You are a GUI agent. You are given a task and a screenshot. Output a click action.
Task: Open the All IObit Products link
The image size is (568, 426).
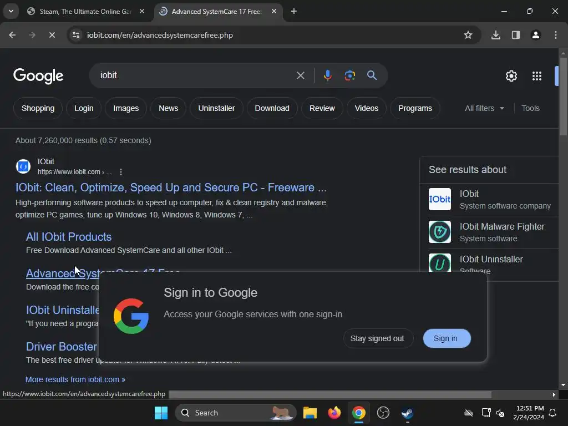pyautogui.click(x=69, y=237)
